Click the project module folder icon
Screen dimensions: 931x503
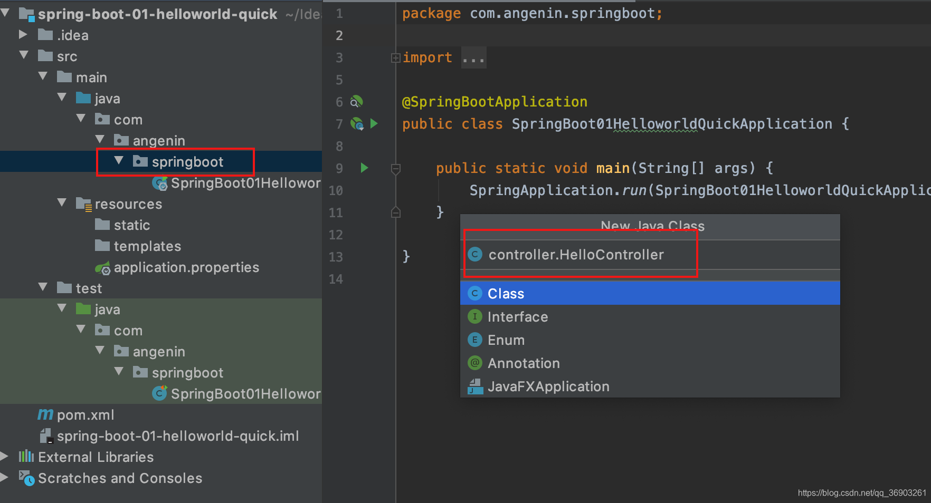pos(27,14)
